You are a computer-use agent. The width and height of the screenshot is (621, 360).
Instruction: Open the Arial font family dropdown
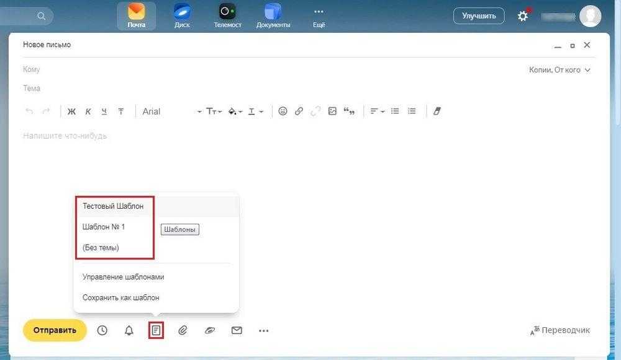[172, 112]
